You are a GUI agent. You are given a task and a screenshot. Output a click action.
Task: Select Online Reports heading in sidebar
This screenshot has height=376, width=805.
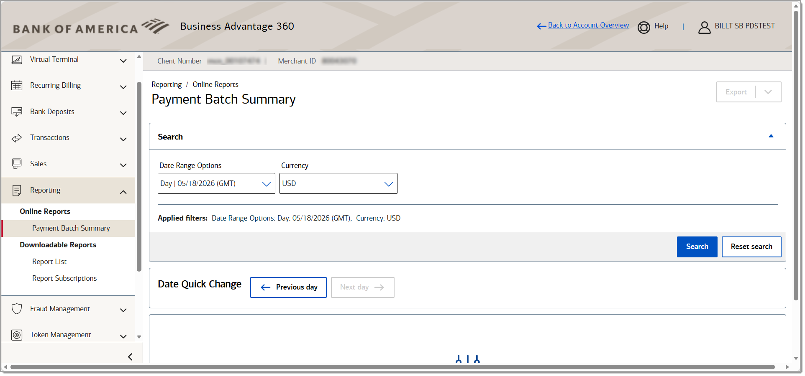pyautogui.click(x=45, y=211)
